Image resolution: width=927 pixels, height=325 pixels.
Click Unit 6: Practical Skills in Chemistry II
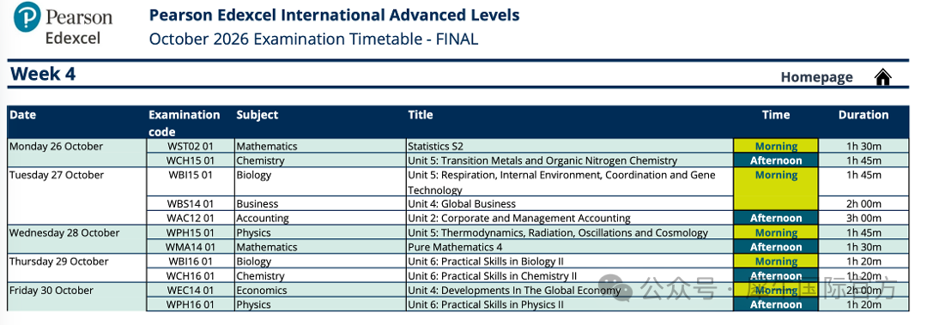[x=569, y=276]
